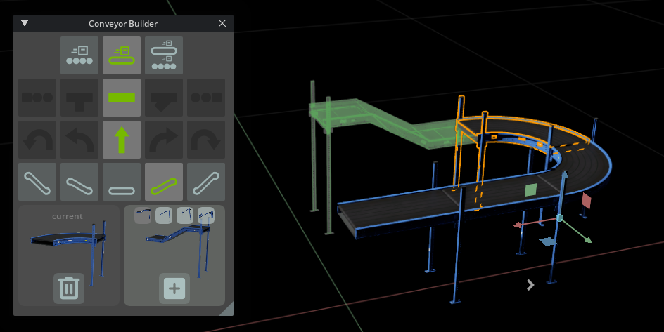Select the flat level conveyor slope icon
Screen dimensions: 664x332
pyautogui.click(x=122, y=182)
